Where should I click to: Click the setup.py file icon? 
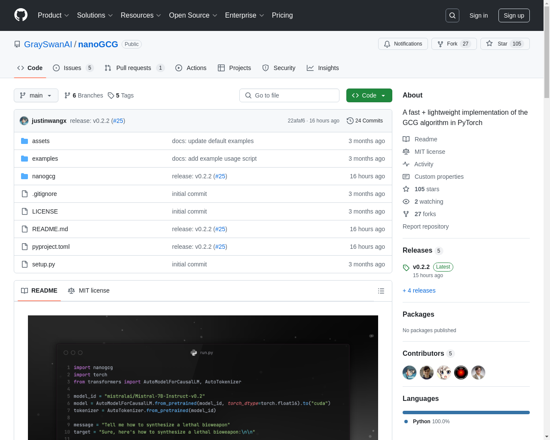click(24, 264)
